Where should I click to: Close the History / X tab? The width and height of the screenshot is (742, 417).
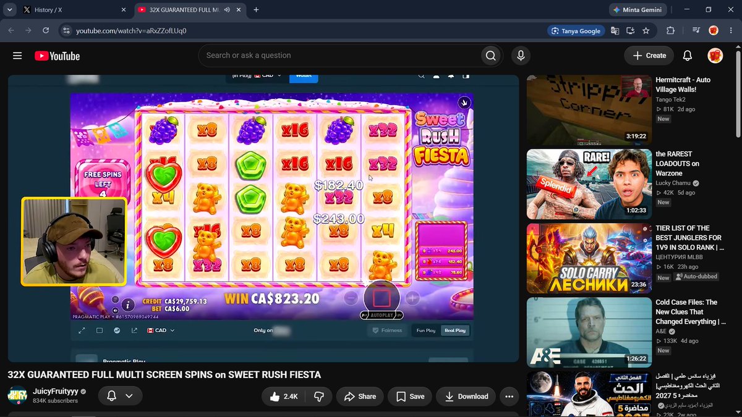[x=124, y=10]
